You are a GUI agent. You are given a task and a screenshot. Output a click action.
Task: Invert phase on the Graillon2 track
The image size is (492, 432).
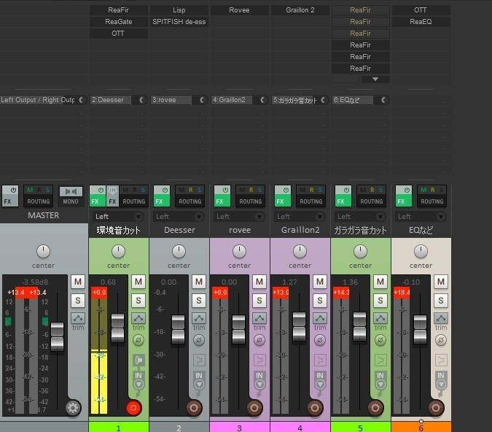point(320,340)
